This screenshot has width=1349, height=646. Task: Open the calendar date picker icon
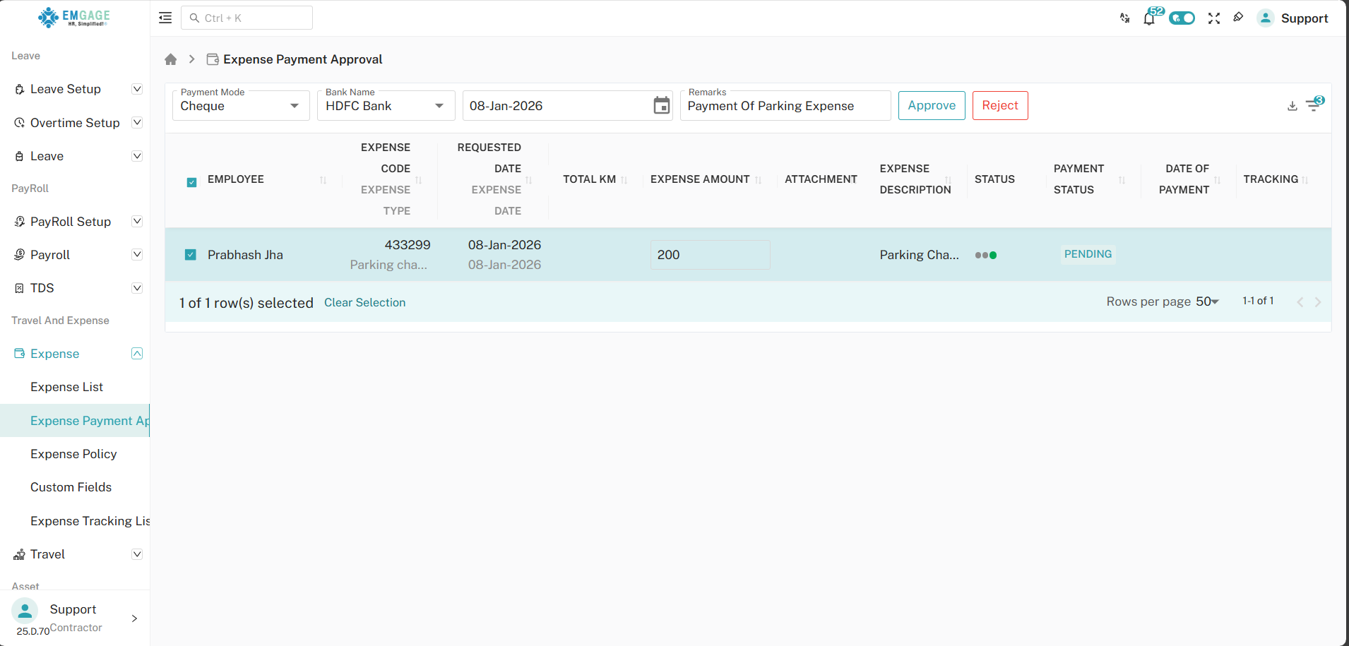661,106
